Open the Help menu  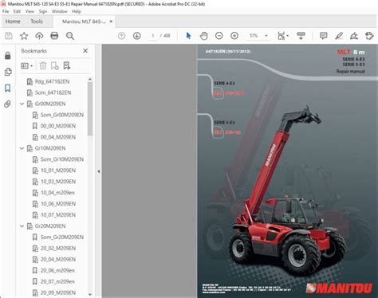(76, 11)
